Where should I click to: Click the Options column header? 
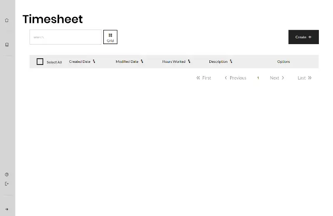pos(283,62)
